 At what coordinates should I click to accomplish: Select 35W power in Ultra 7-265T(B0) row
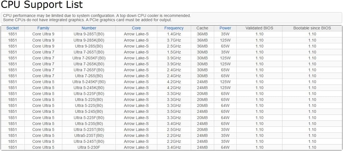[x=225, y=52]
